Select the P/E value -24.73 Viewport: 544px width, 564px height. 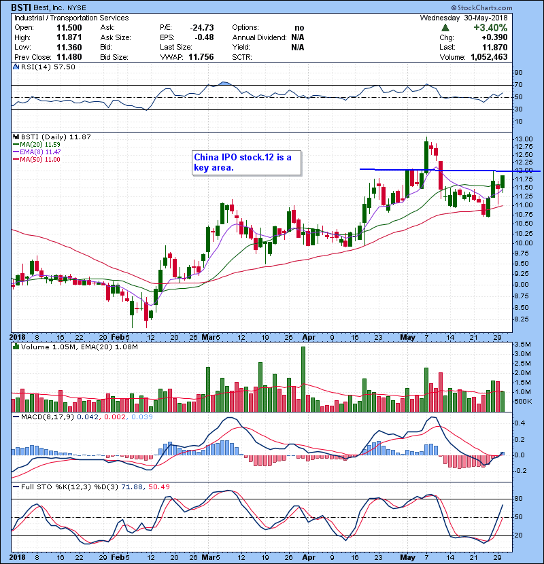tap(201, 28)
